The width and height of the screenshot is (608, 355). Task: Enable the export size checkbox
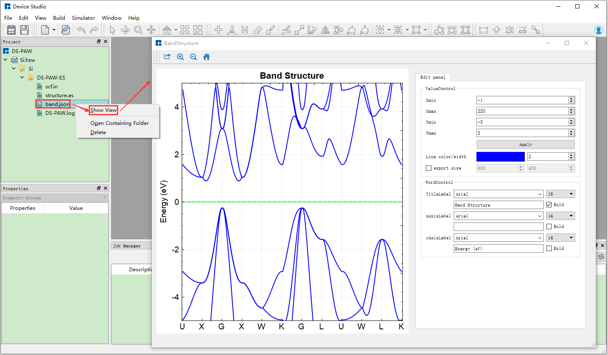428,168
